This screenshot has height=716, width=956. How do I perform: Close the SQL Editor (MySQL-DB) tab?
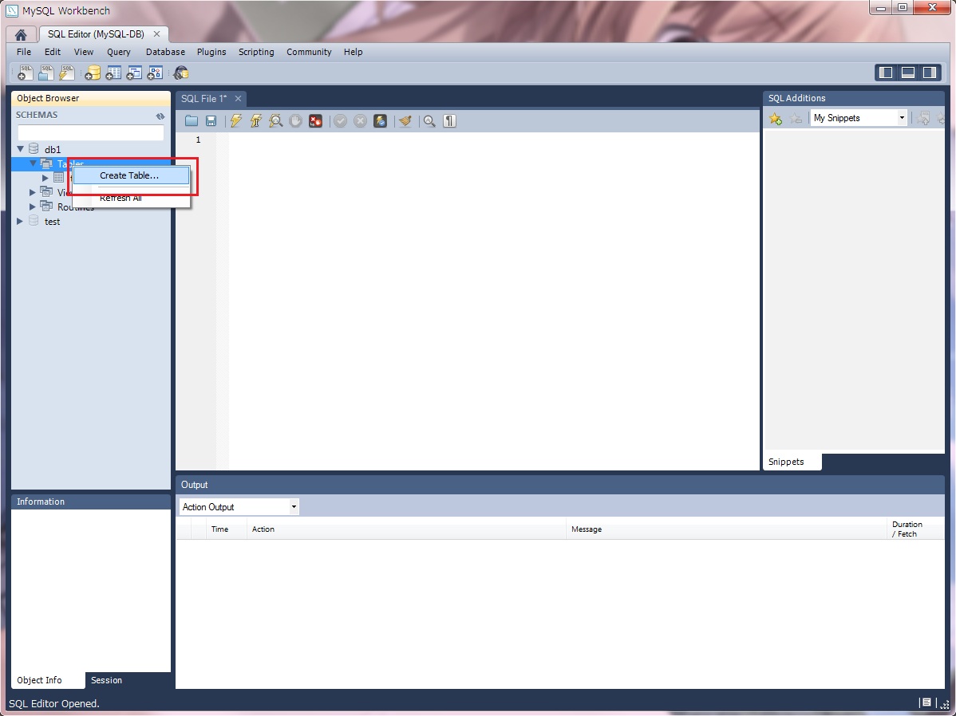(x=156, y=34)
